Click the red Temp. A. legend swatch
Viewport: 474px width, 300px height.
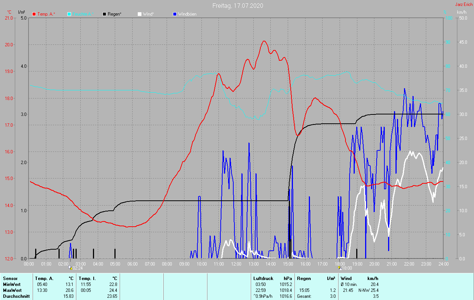tap(34, 14)
